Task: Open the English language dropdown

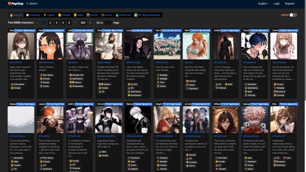Action: point(263,4)
